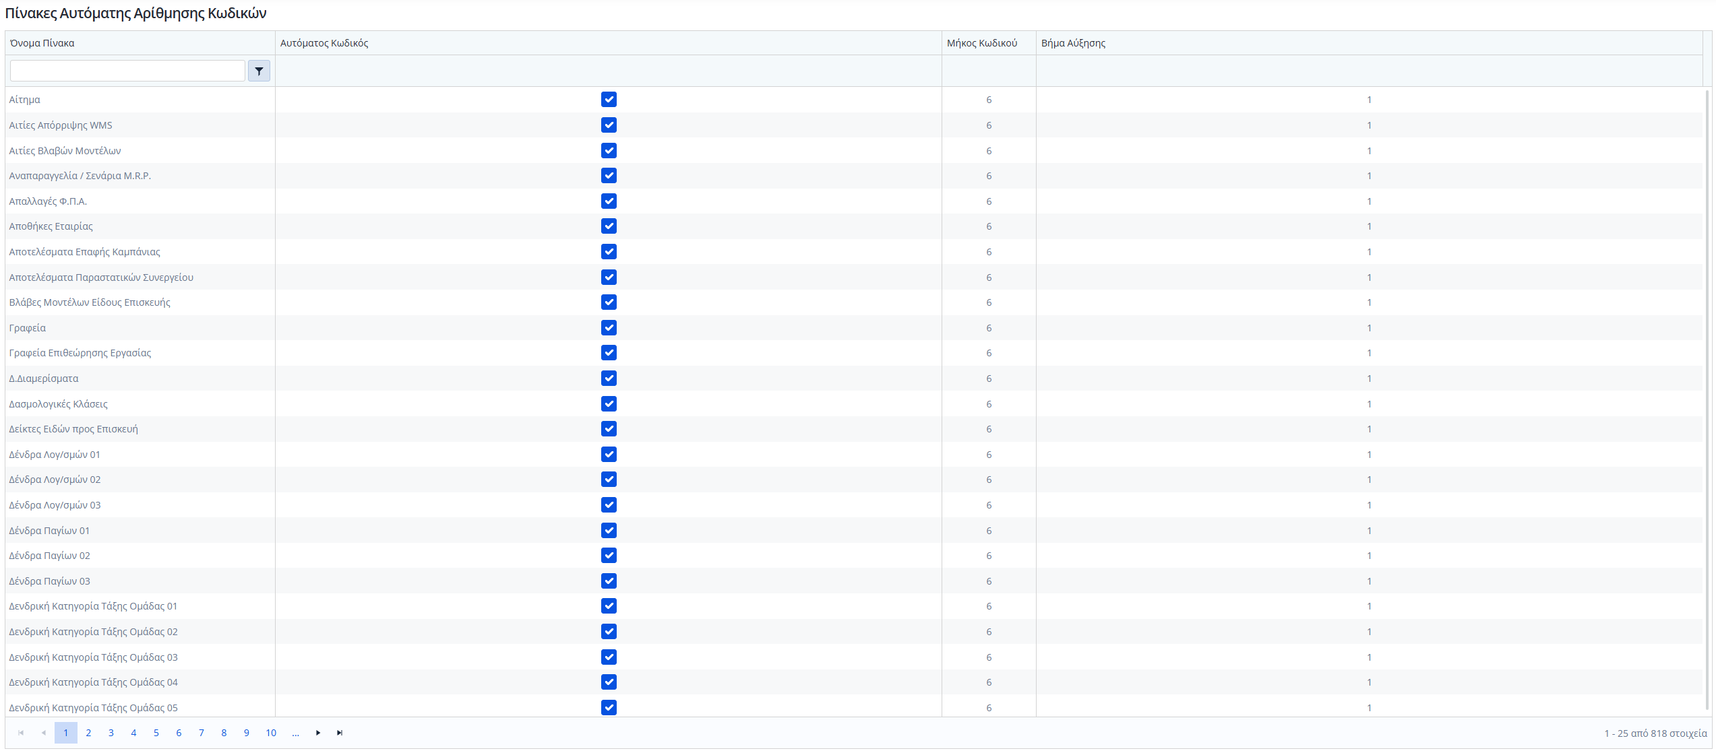
Task: Select row Δενδρική Κατηγορία Τάξης Ομάδας 03
Action: (854, 657)
